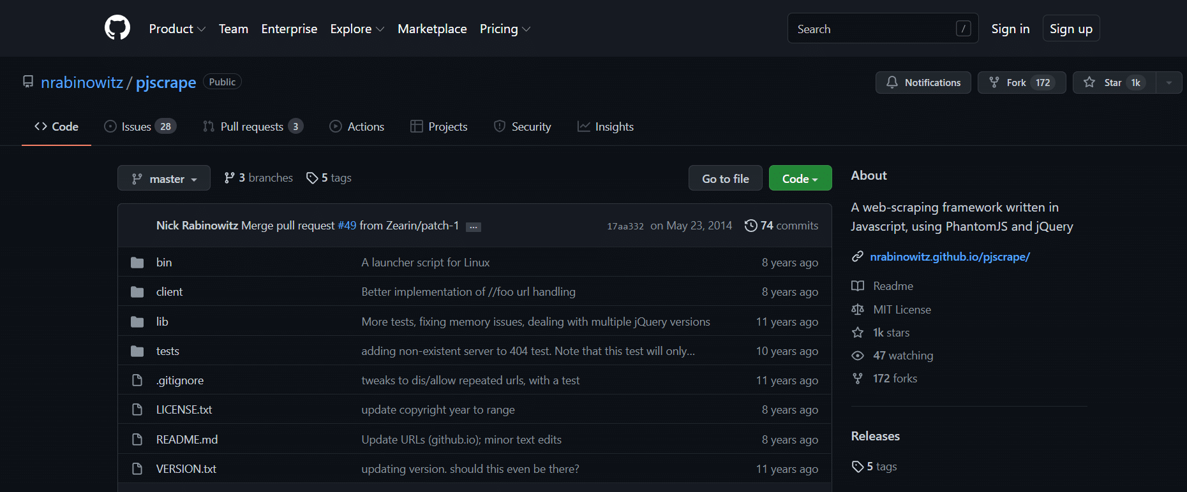The width and height of the screenshot is (1187, 492).
Task: Open the Insights tab
Action: click(606, 127)
